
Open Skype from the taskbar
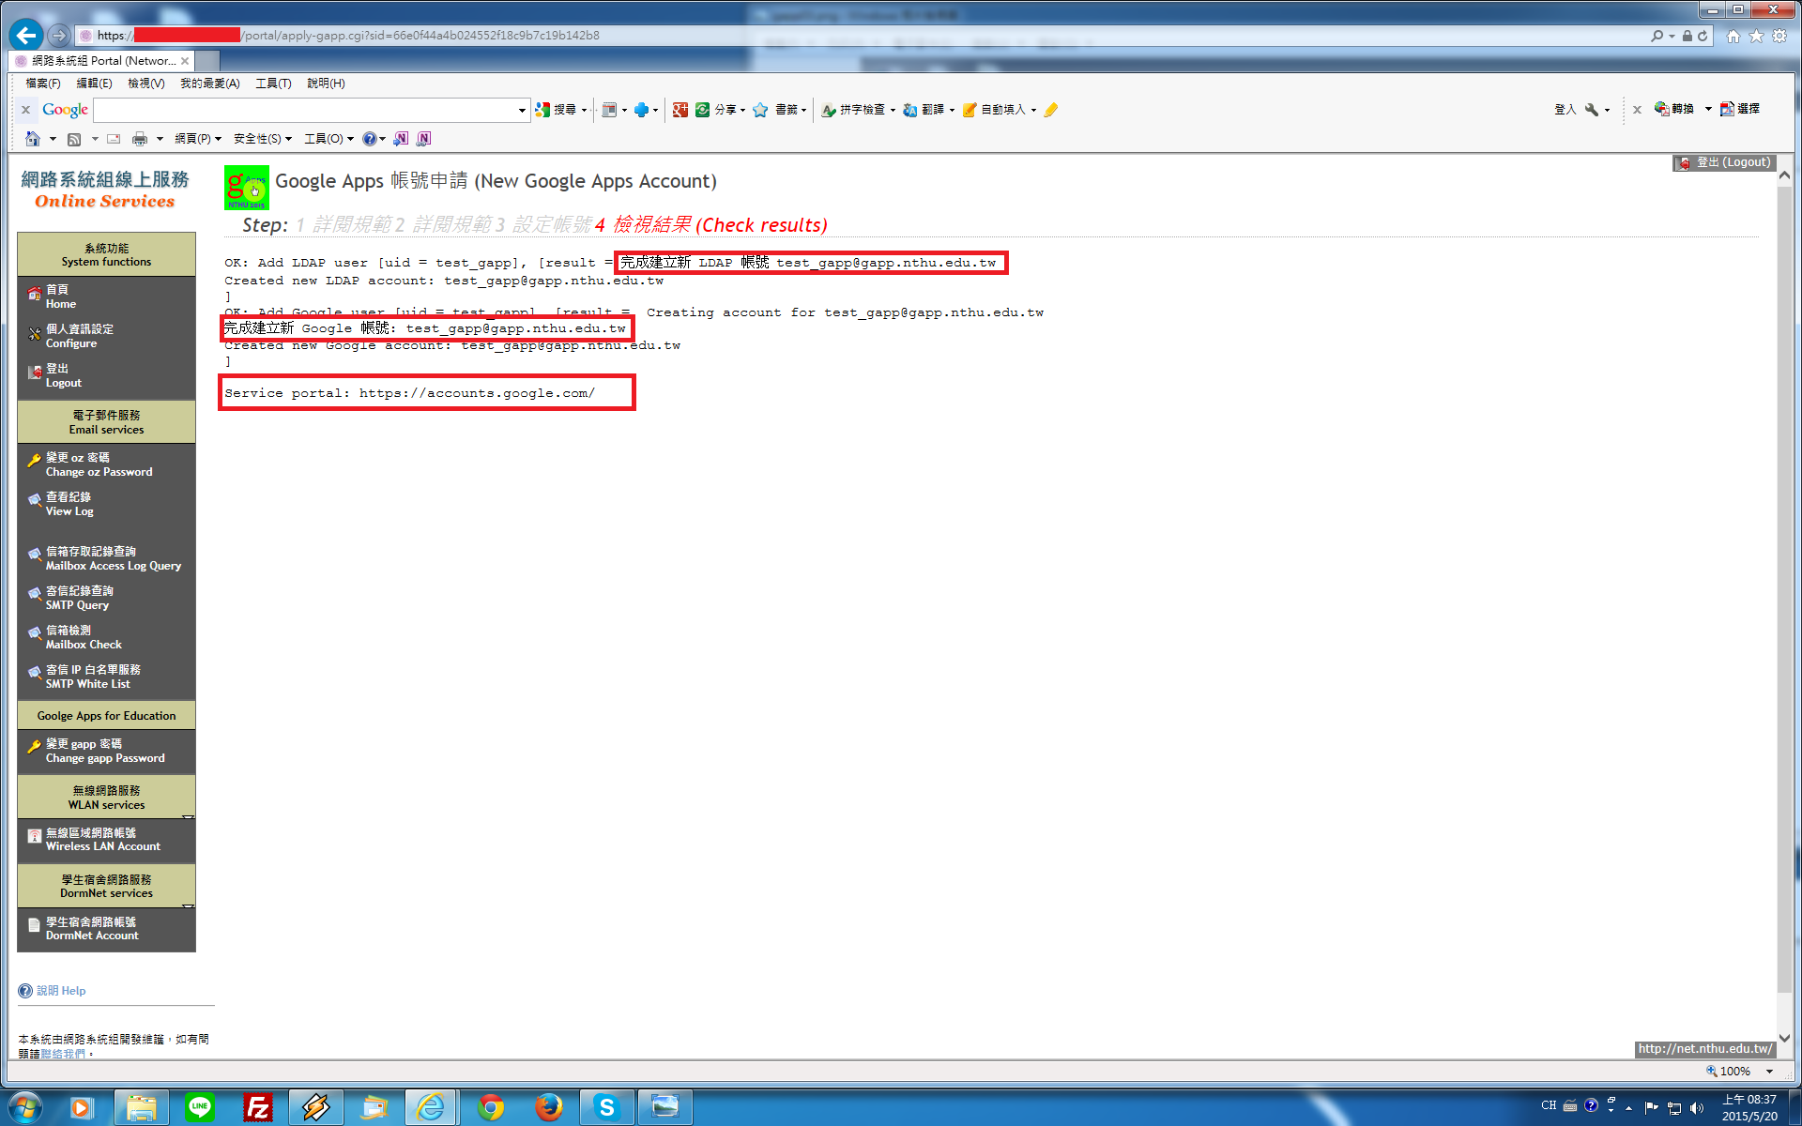606,1107
